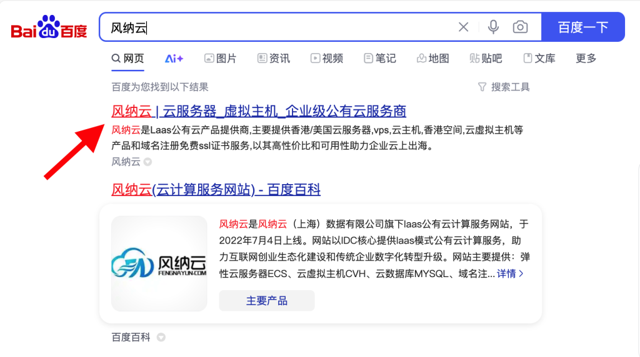Open 搜索工具 filter options

(x=504, y=87)
